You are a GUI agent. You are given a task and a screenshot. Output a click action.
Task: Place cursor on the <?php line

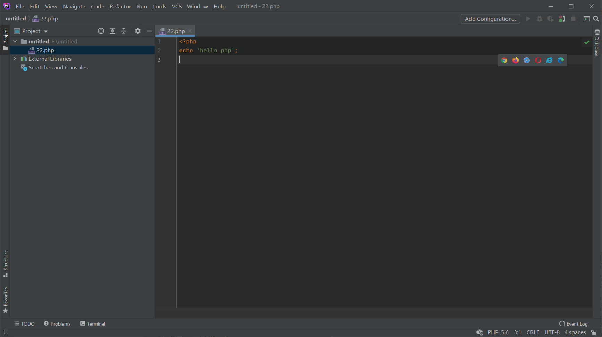click(x=188, y=42)
